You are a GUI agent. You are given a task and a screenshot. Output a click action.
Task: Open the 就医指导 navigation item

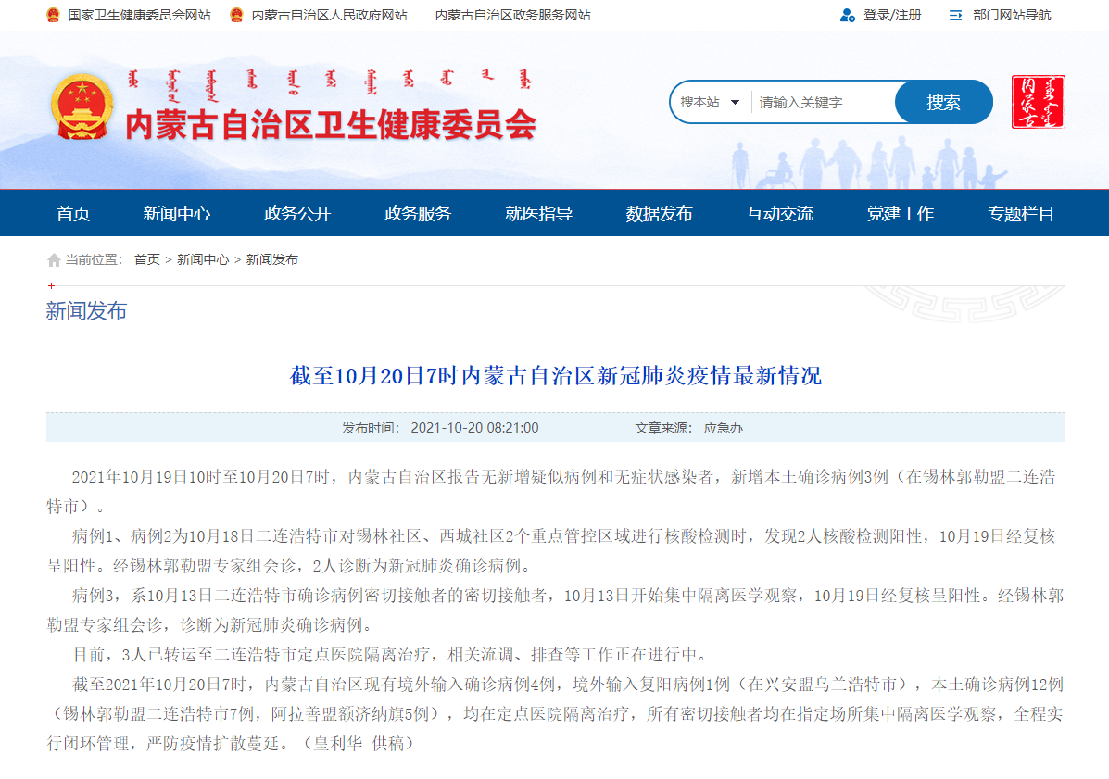538,214
